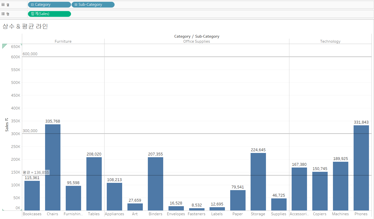Select the Category pill on columns shelf
This screenshot has height=219, width=374.
[49, 5]
